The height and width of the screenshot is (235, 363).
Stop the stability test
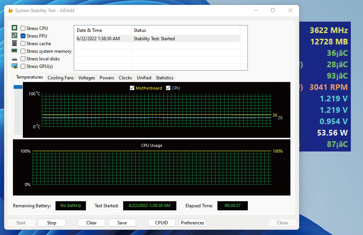pyautogui.click(x=52, y=223)
